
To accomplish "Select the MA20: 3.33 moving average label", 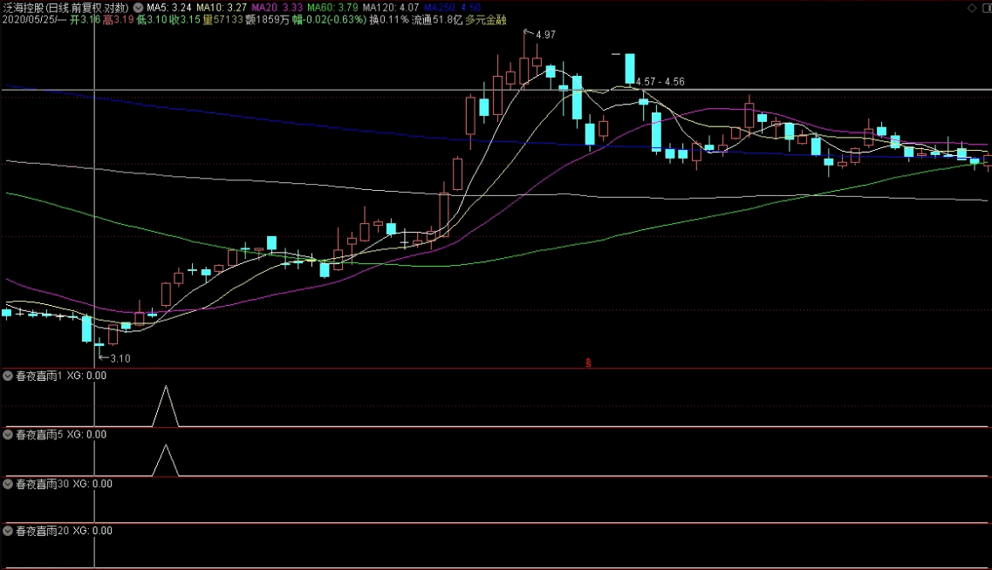I will click(277, 8).
